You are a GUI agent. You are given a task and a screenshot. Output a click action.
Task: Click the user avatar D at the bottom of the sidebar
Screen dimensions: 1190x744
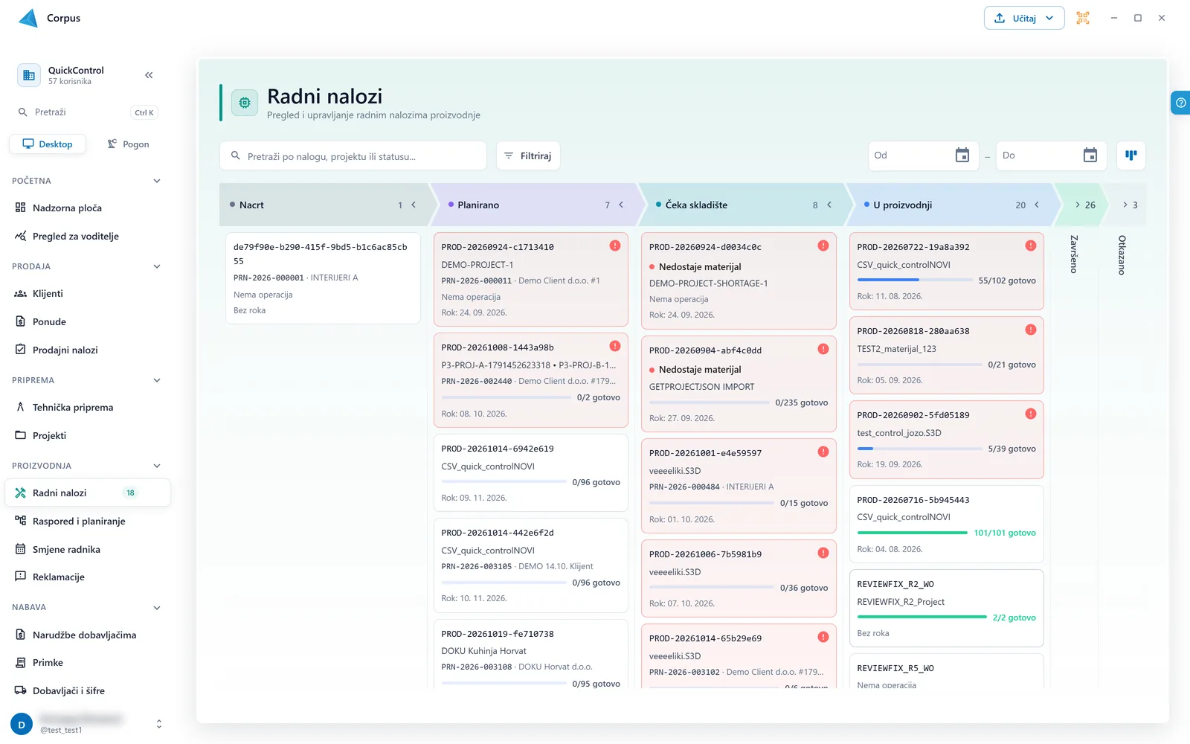(22, 724)
